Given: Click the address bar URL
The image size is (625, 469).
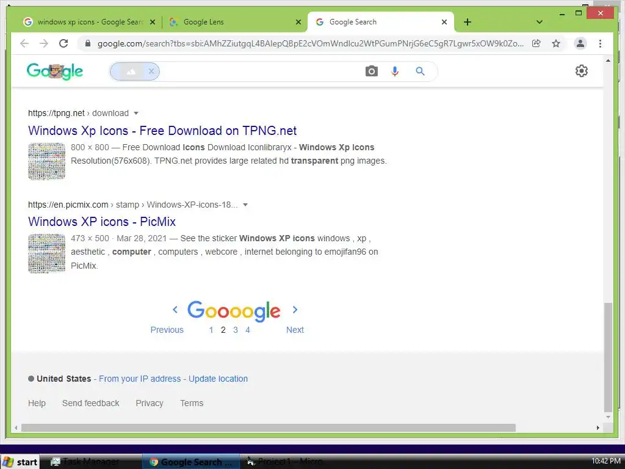Looking at the screenshot, I should pos(311,43).
